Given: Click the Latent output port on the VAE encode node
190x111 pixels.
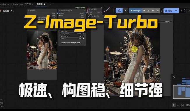Looking at the screenshot, I should [x=101, y=12].
